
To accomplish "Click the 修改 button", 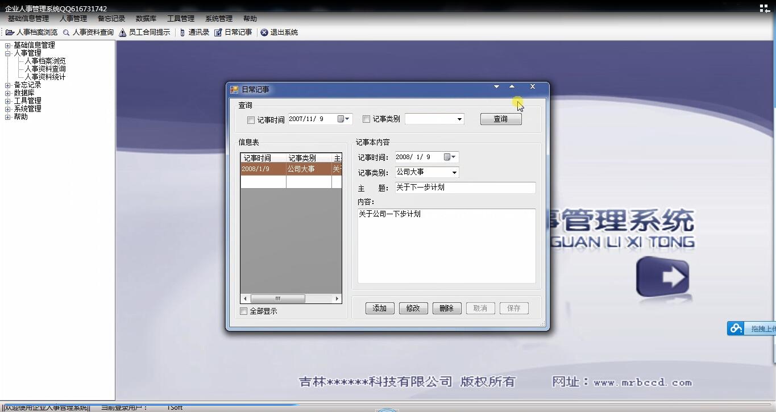I will 413,308.
